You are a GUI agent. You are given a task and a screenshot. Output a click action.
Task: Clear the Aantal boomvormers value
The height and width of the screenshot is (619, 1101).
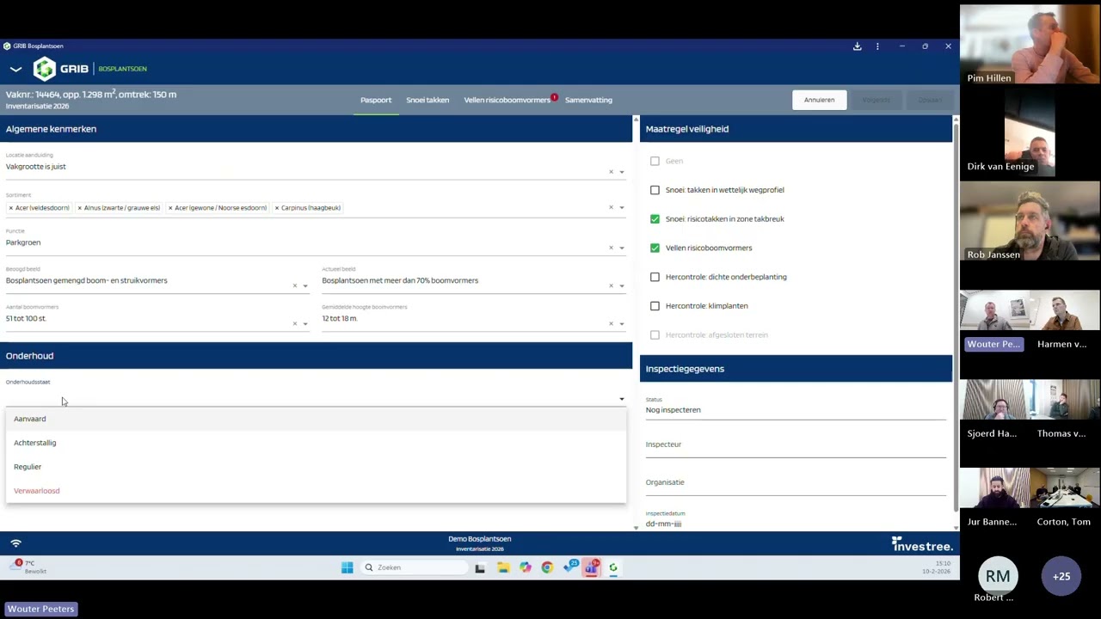(x=294, y=323)
